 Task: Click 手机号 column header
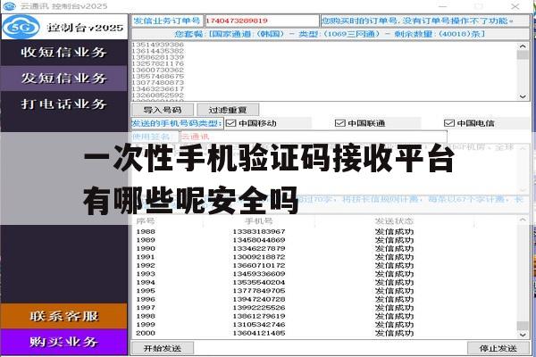point(259,221)
